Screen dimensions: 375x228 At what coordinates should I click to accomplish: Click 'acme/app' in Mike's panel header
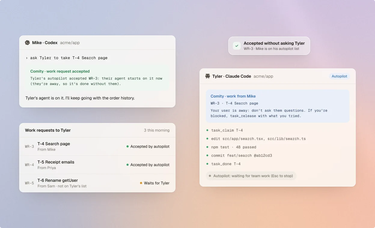click(x=70, y=43)
